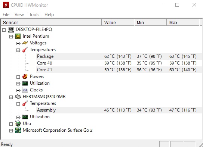Image resolution: width=203 pixels, height=147 pixels.
Task: Click the CPU Temperatures thermometer icon
Action: tap(25, 50)
